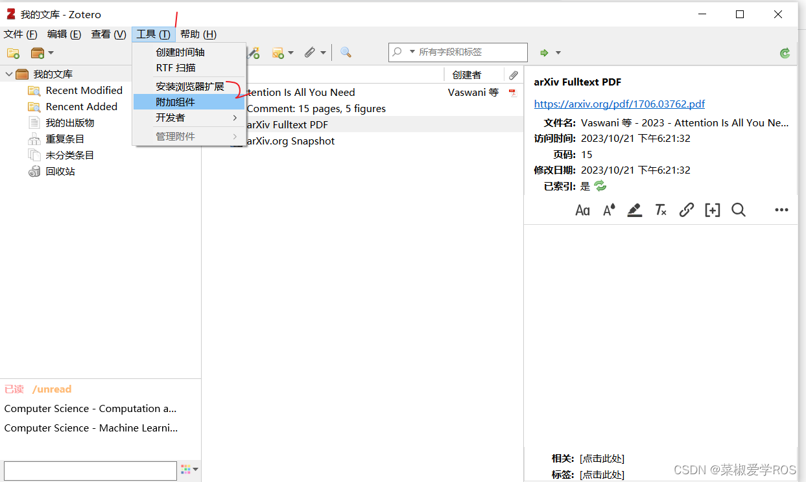Click the Advanced Search magnifier icon
This screenshot has width=806, height=482.
(346, 52)
